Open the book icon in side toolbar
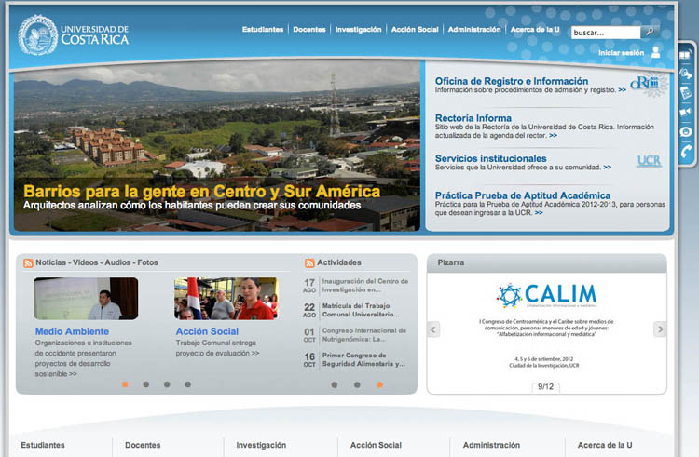Image resolution: width=699 pixels, height=457 pixels. [685, 55]
